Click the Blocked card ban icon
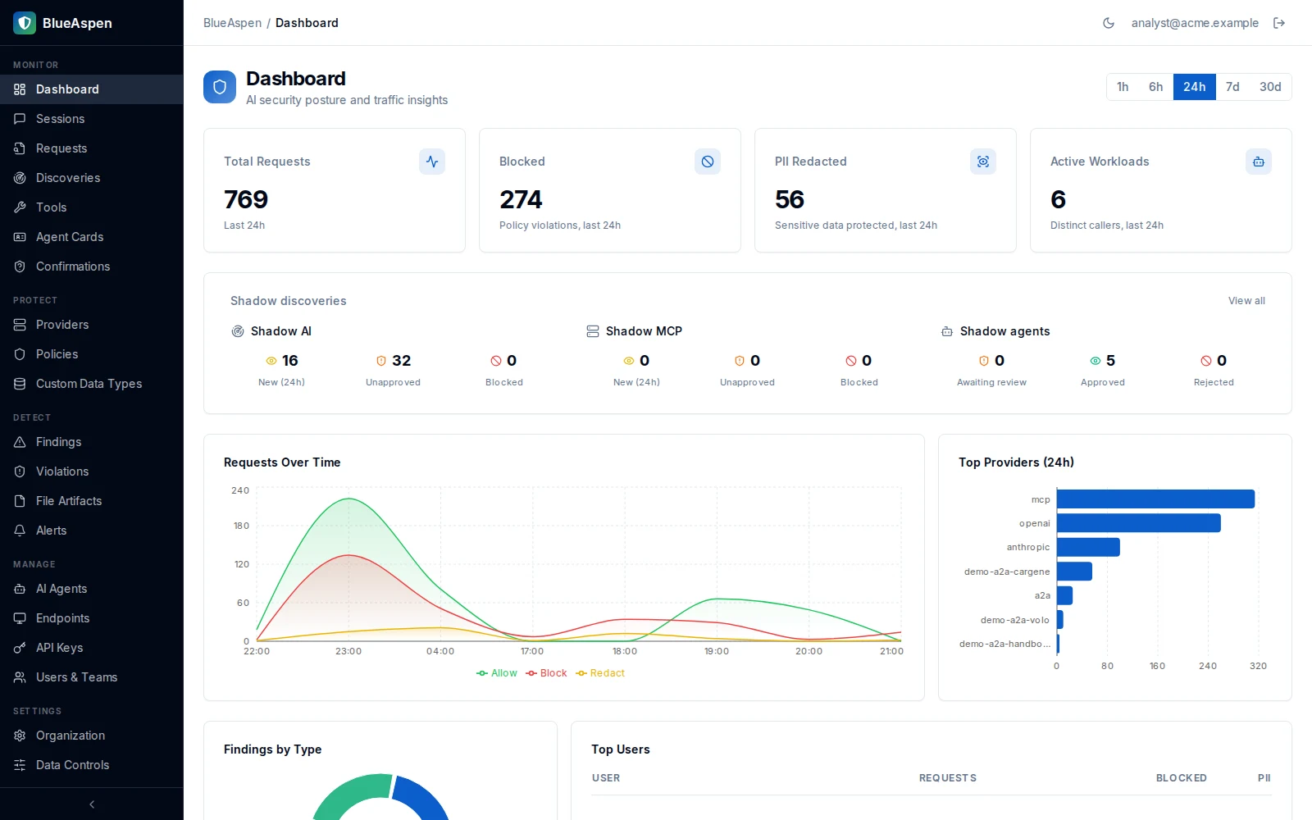The width and height of the screenshot is (1312, 820). click(x=708, y=162)
